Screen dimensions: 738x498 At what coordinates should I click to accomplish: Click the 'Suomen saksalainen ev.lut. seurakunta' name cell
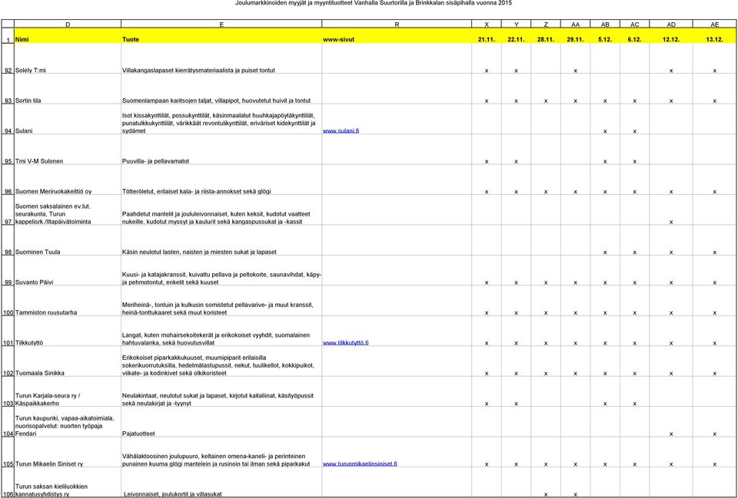tap(68, 210)
